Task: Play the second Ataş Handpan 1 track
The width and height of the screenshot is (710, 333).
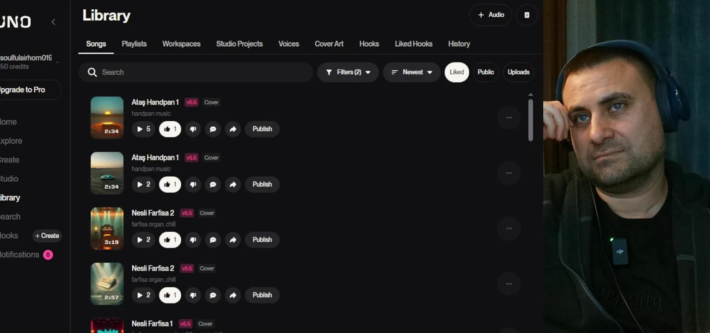Action: [x=143, y=184]
